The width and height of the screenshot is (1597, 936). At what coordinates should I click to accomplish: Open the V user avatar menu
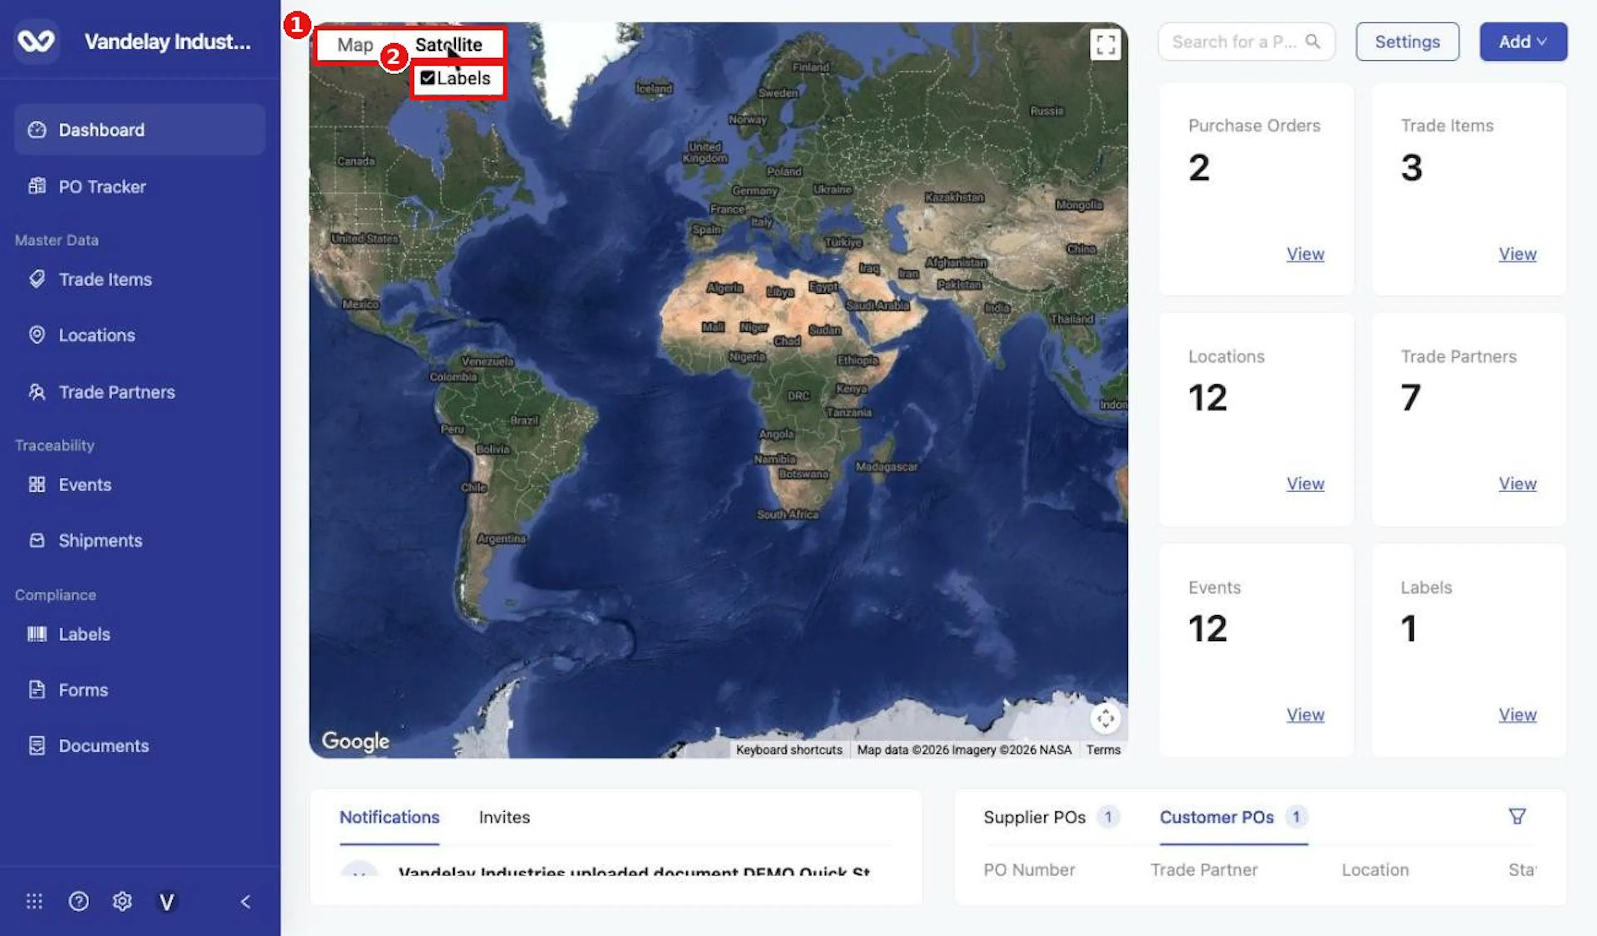(167, 901)
